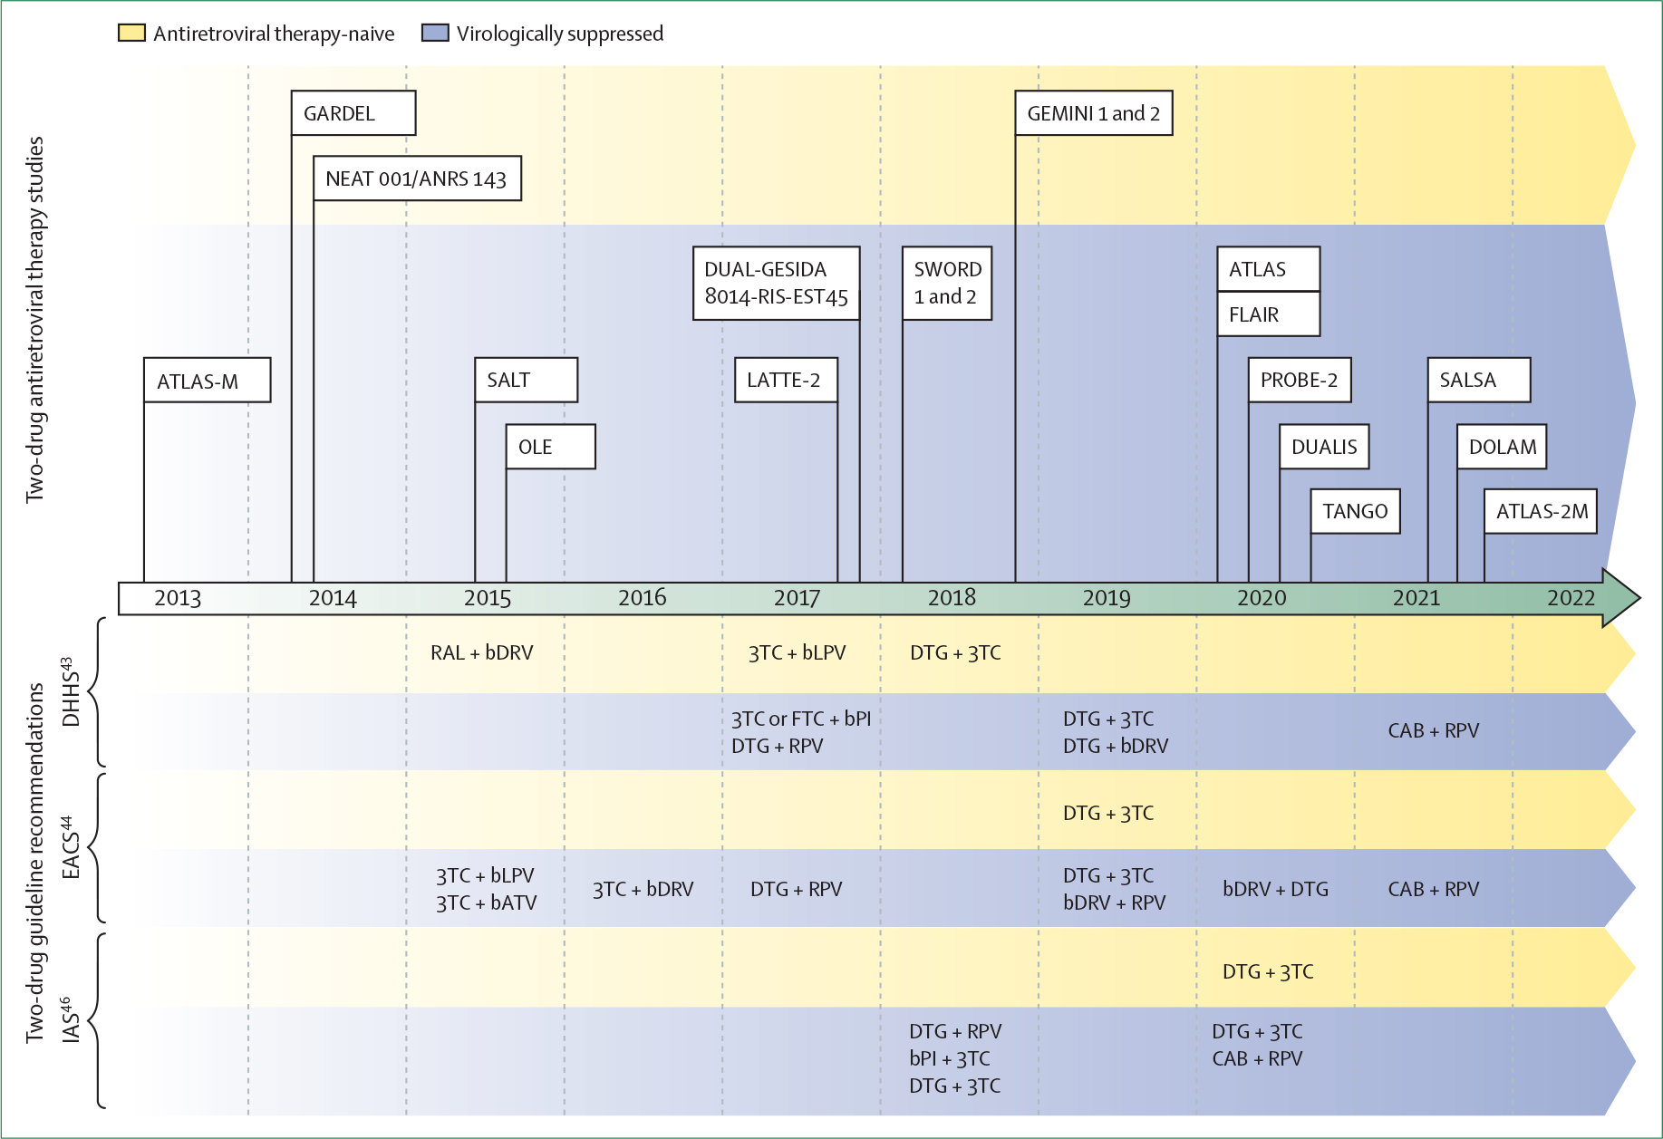1663x1139 pixels.
Task: Click DTG + RPV in DHHS suppressed row
Action: coord(778,746)
